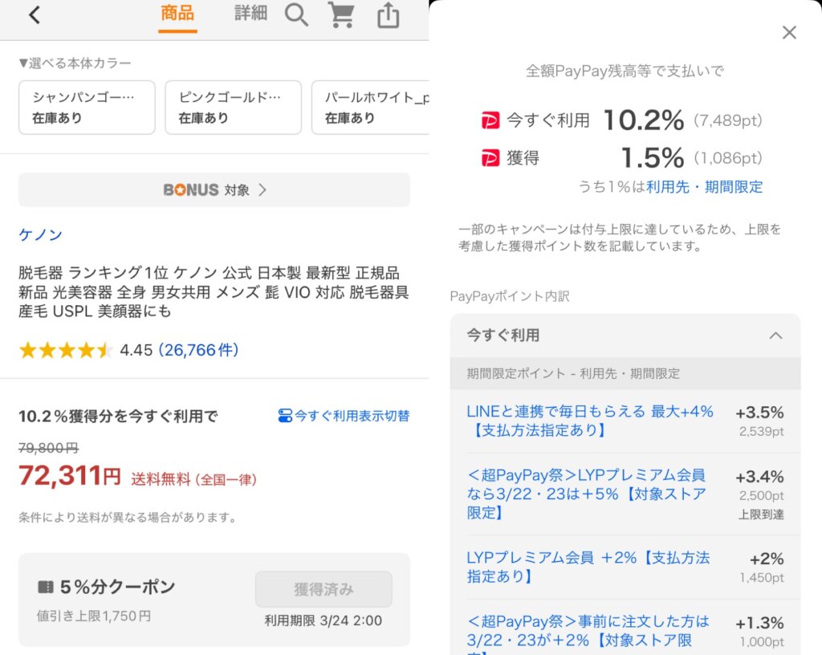Click the PayPayポイント内訳 heading
Image resolution: width=822 pixels, height=655 pixels.
(510, 296)
